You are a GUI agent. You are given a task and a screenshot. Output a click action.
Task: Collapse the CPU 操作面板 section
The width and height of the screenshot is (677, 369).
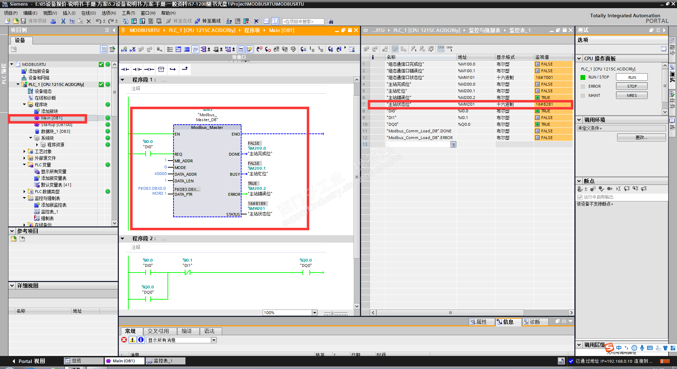579,58
